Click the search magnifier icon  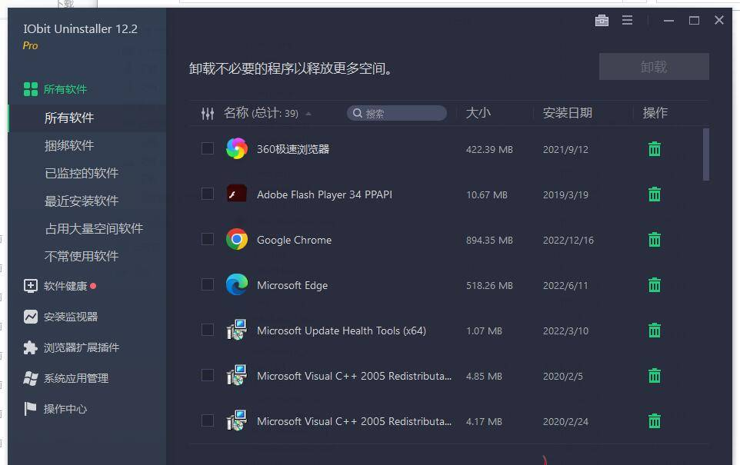(358, 113)
